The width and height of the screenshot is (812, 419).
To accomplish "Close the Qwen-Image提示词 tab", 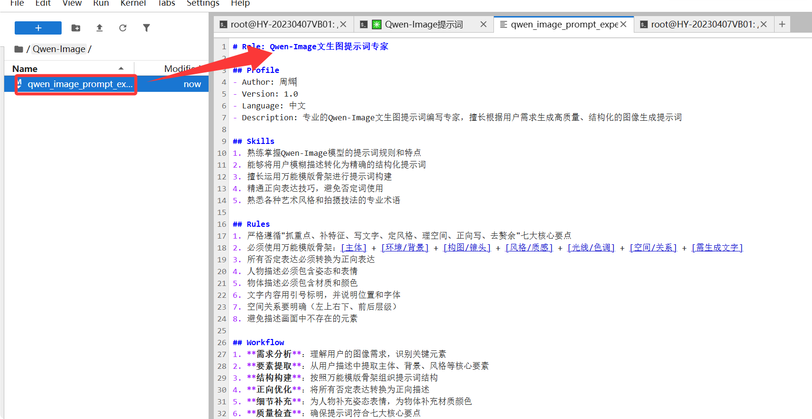I will coord(484,24).
